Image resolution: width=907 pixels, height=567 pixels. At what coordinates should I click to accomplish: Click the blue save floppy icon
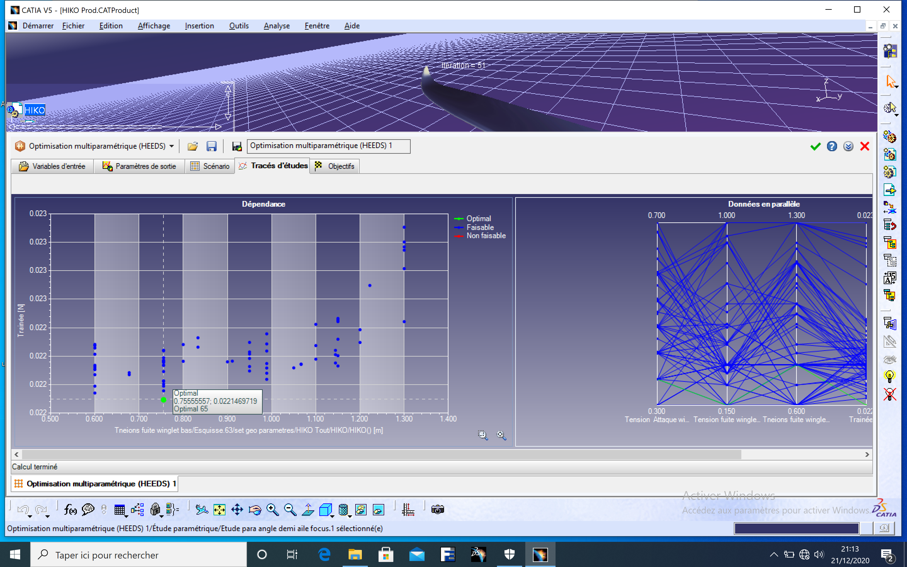point(211,146)
